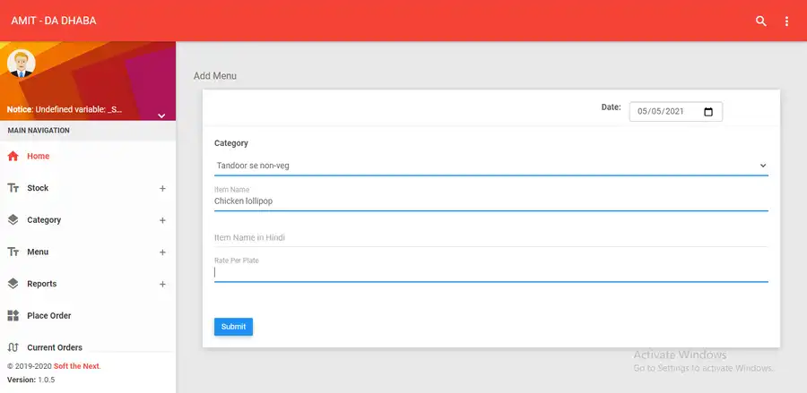Image resolution: width=807 pixels, height=393 pixels.
Task: Click the Place Order widgets icon
Action: (13, 316)
